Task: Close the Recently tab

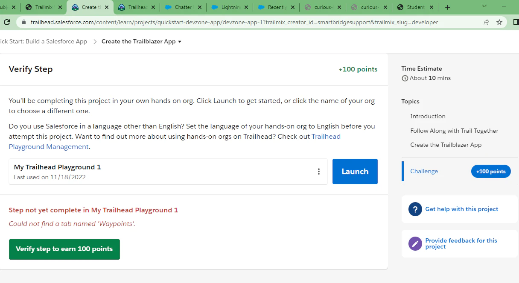Action: pyautogui.click(x=292, y=7)
